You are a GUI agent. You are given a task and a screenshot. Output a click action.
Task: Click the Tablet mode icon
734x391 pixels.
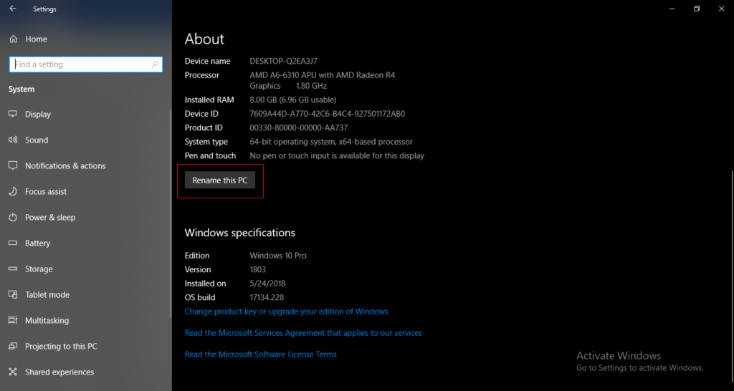click(13, 294)
